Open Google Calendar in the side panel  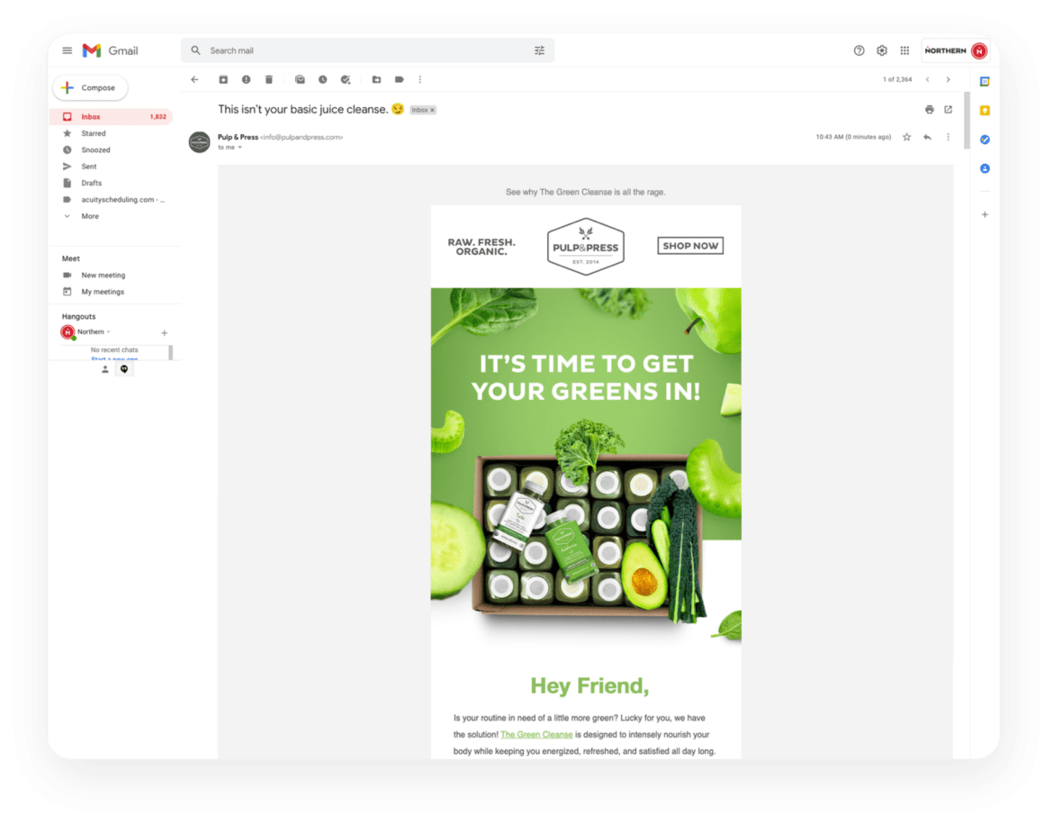[x=985, y=79]
